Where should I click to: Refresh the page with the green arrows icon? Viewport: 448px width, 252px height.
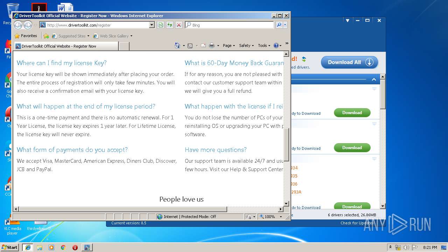170,25
